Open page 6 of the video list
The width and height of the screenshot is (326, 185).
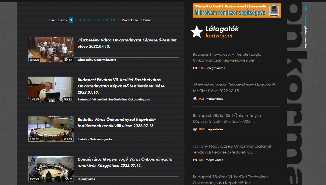[x=94, y=20]
